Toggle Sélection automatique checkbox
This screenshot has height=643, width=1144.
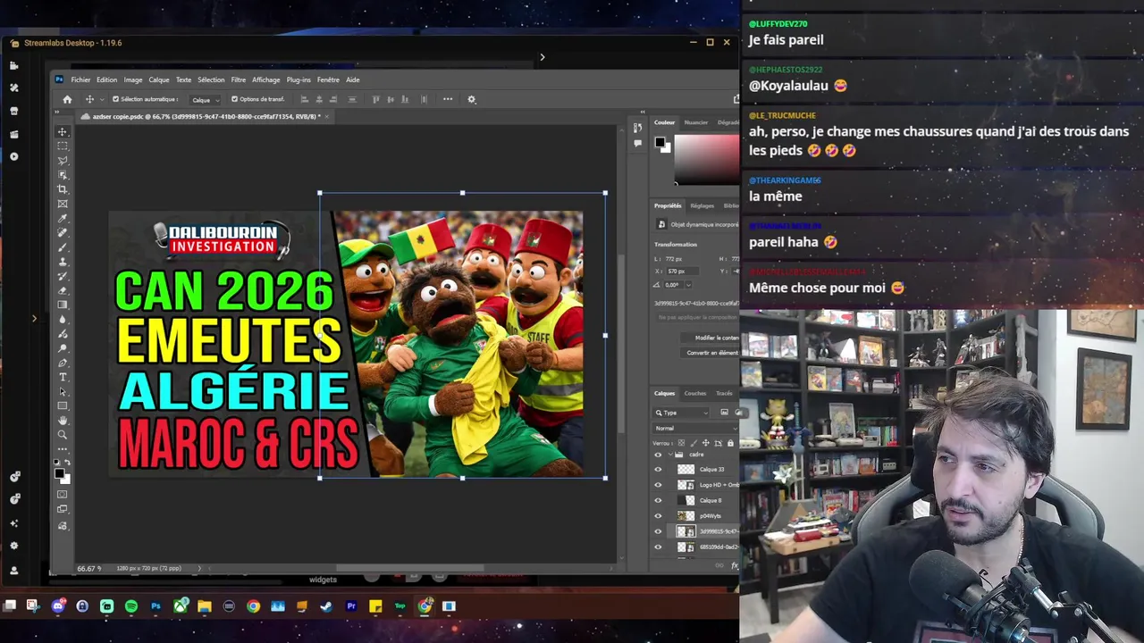(x=115, y=99)
